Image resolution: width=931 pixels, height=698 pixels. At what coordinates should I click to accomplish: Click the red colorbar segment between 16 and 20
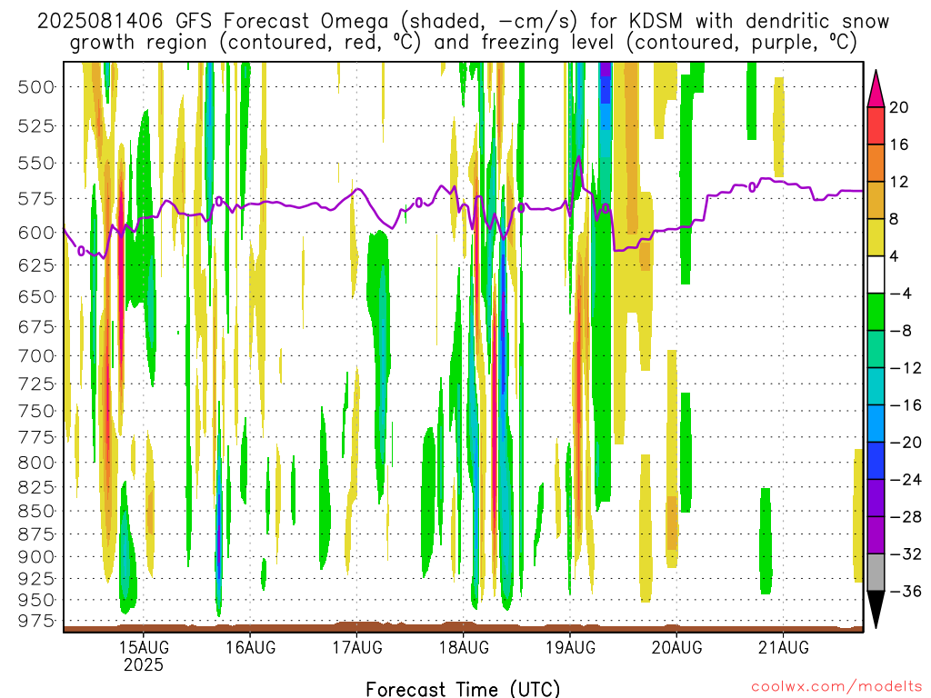click(876, 125)
